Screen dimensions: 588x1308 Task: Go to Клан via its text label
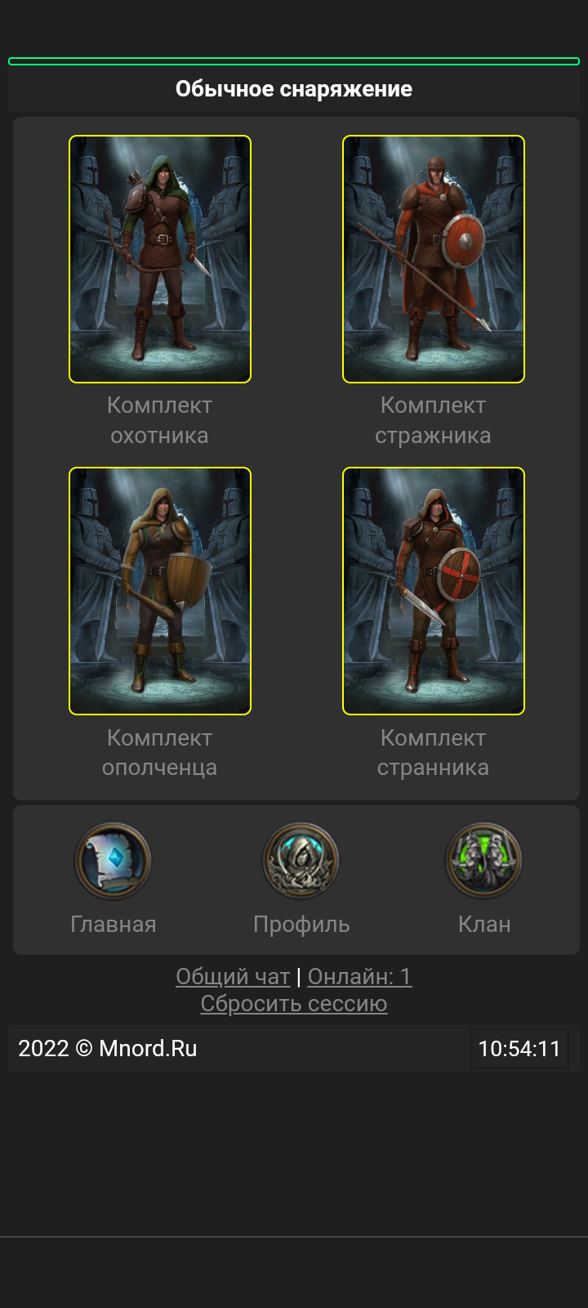(484, 925)
